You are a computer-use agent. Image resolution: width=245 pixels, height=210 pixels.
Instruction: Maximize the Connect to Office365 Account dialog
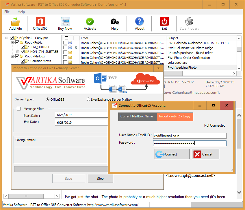[x=213, y=106]
